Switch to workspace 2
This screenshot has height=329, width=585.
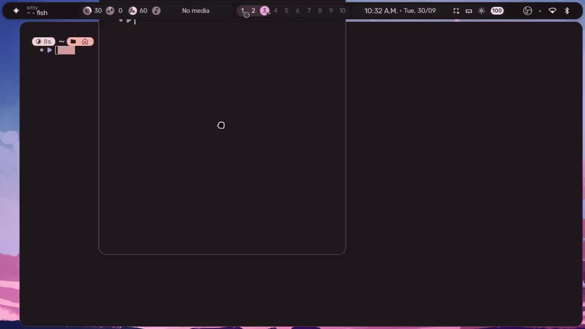pos(253,11)
